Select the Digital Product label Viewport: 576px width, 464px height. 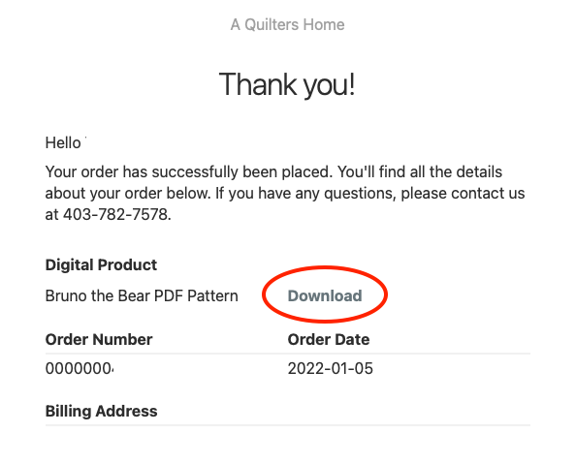(x=101, y=265)
